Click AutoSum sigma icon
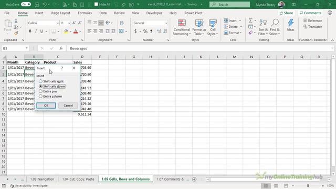The image size is (336, 189). click(250, 20)
